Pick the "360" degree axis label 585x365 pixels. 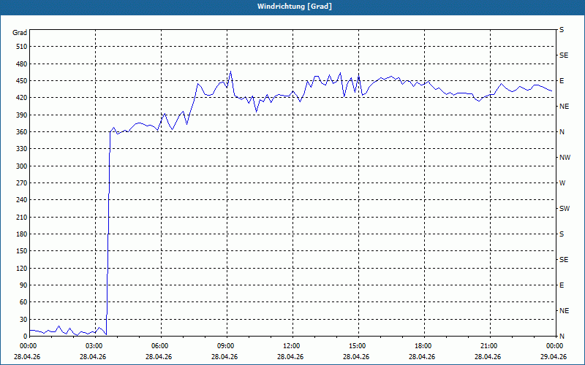(x=22, y=132)
